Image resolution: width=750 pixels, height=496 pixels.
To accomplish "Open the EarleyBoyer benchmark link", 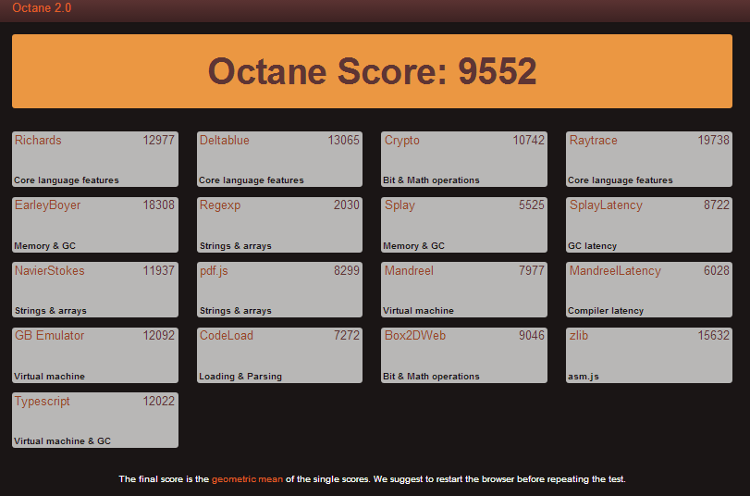I will [47, 205].
